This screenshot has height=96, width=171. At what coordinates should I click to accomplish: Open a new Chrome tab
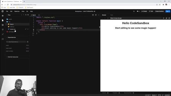pyautogui.click(x=24, y=2)
